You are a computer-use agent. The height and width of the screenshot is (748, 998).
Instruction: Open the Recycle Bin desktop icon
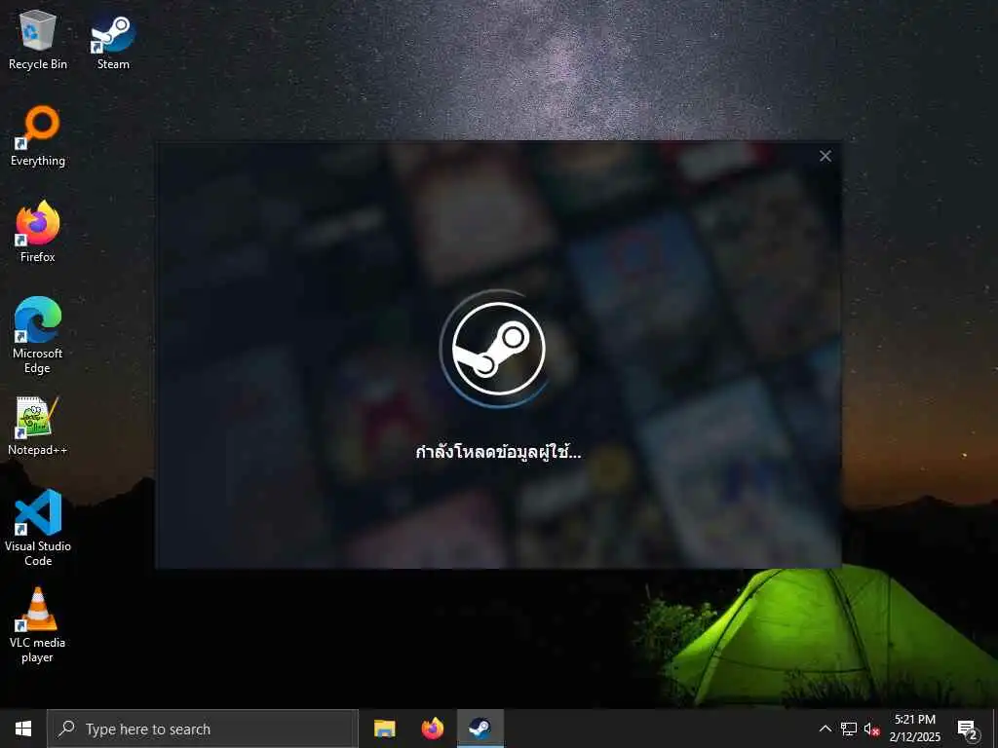38,40
